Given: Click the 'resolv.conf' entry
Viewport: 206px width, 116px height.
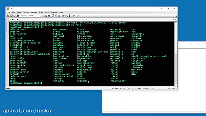Looking at the screenshot, I should coord(118,81).
